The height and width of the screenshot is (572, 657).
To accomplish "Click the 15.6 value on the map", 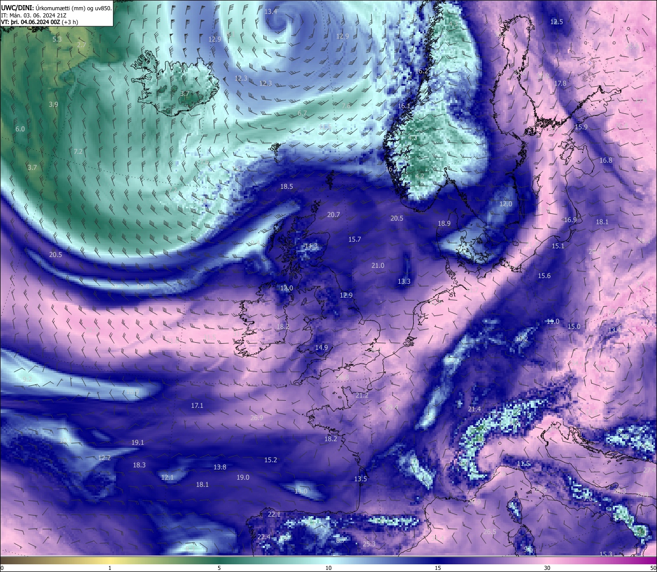I will 544,275.
